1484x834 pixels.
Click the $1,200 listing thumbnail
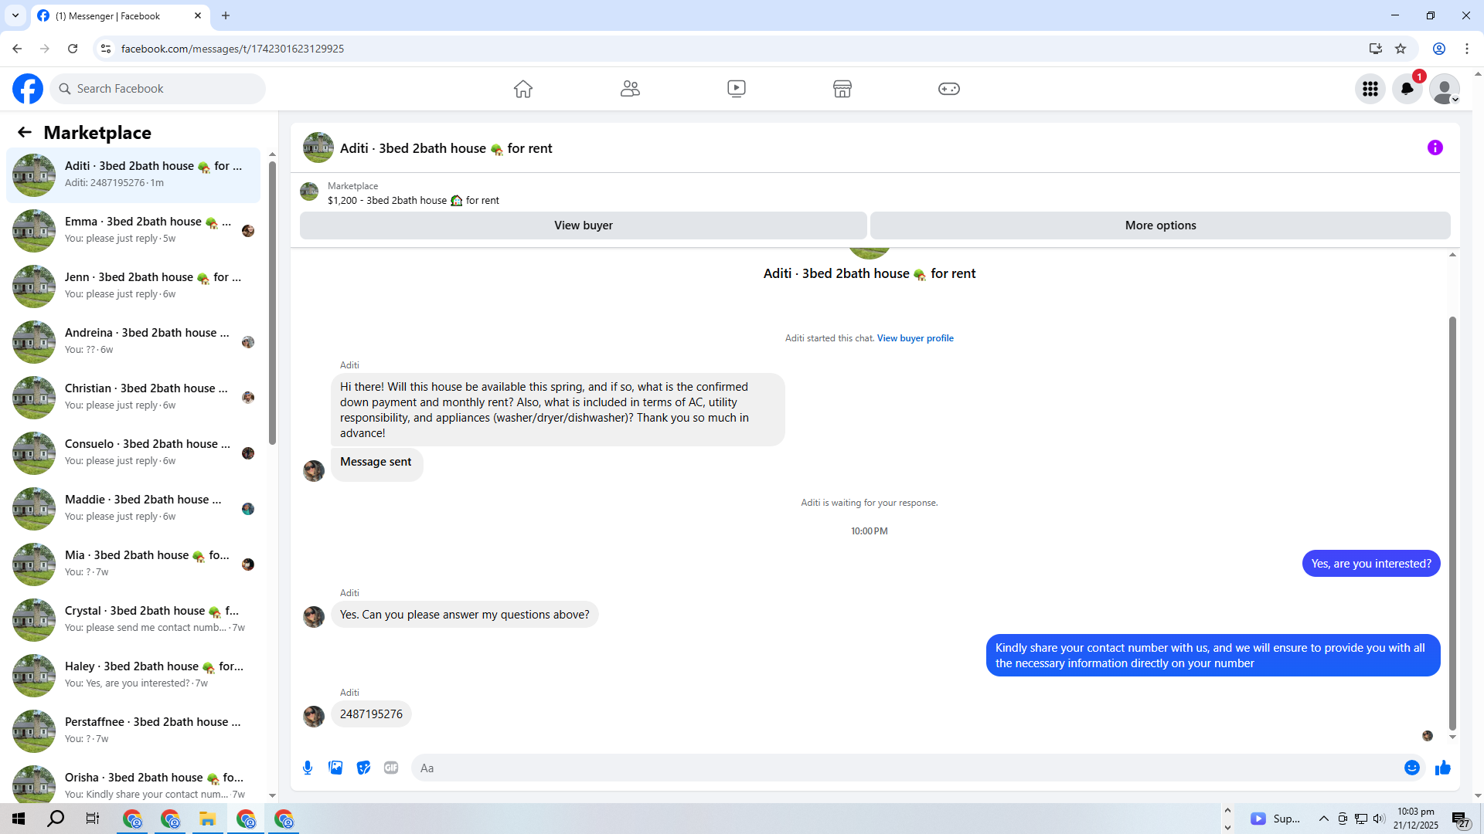coord(309,192)
